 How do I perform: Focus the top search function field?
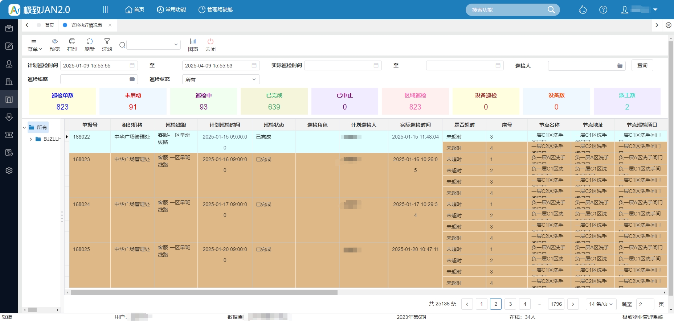(507, 10)
